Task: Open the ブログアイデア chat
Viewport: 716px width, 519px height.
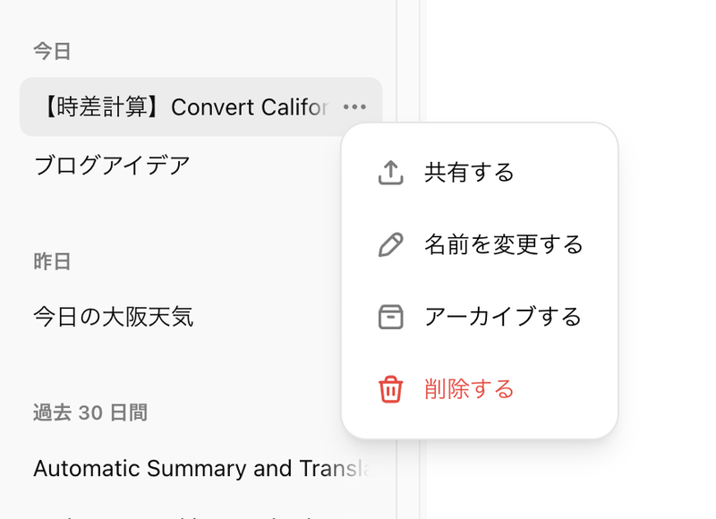Action: 112,166
